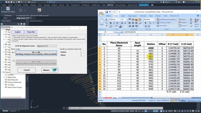Toggle Underline formatting in Excel
201x113 pixels.
pos(117,23)
